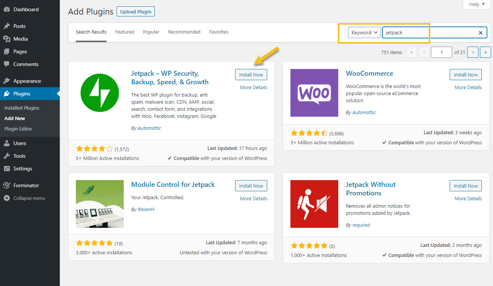493x286 pixels.
Task: Click Jetpack four-star rating
Action: point(94,149)
